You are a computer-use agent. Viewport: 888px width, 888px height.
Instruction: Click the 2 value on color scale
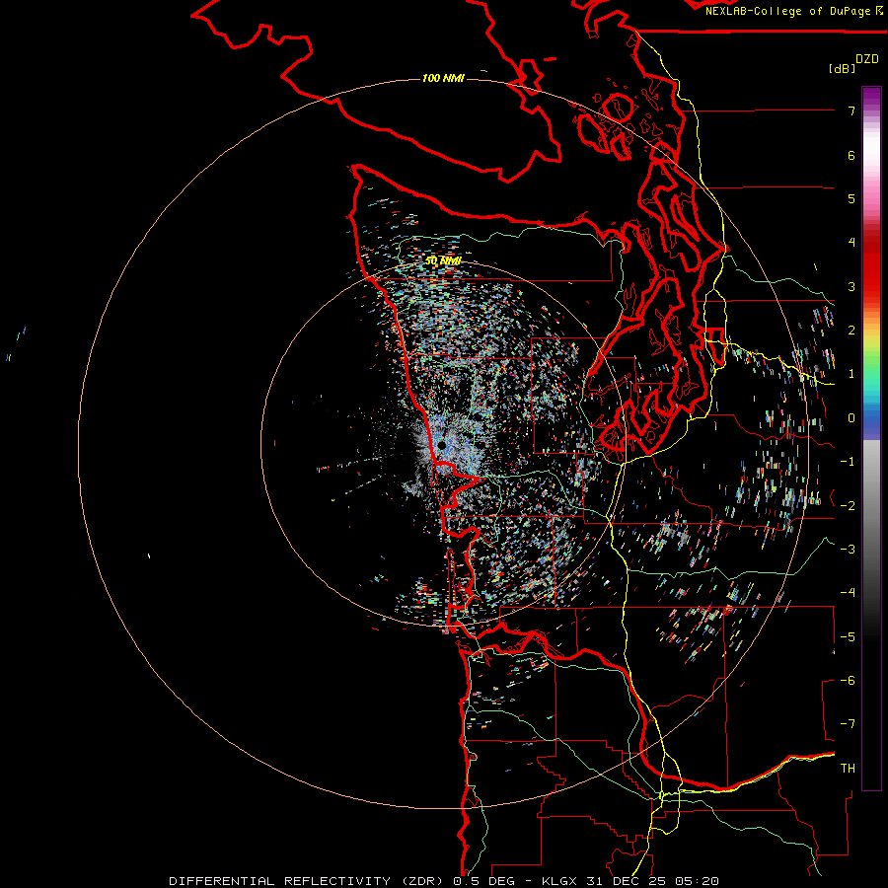(x=851, y=331)
